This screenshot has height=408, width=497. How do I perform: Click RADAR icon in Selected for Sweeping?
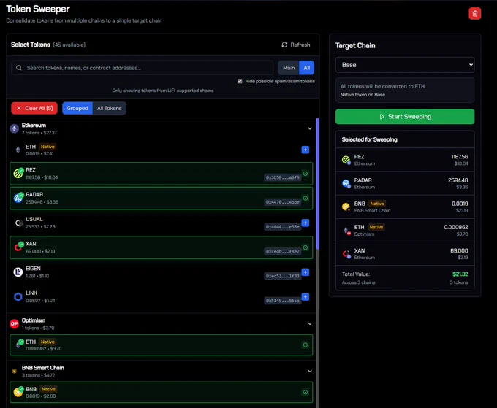coord(346,184)
